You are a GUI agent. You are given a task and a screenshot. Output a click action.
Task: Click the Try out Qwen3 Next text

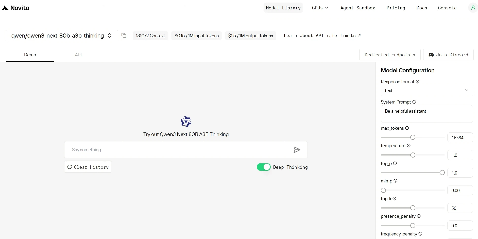pyautogui.click(x=186, y=134)
